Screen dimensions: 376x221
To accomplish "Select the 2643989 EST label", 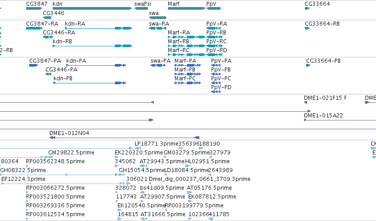I will [x=220, y=170].
